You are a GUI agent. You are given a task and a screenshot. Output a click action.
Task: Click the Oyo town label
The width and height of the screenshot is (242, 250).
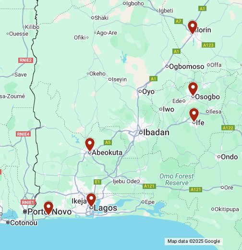(x=148, y=92)
